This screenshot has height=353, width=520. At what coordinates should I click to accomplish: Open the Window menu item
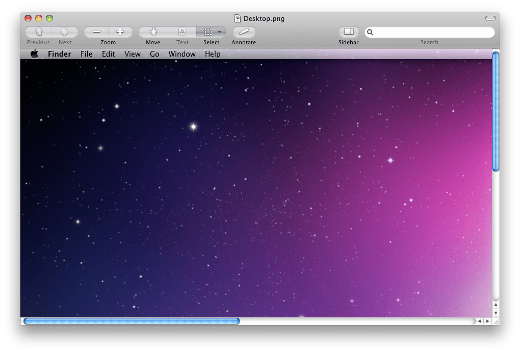coord(182,54)
